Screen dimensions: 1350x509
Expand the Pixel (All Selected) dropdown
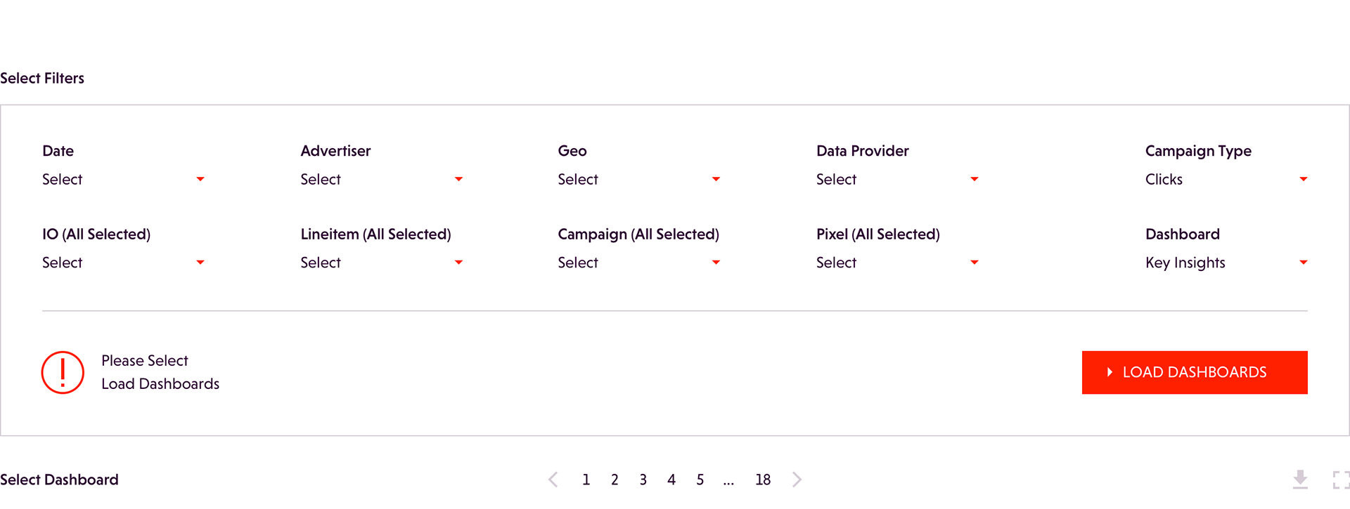point(898,263)
